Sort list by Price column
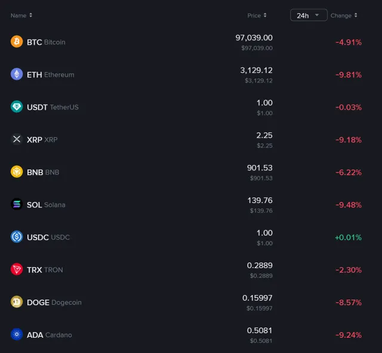Viewport: 382px width, 353px height. click(x=257, y=16)
